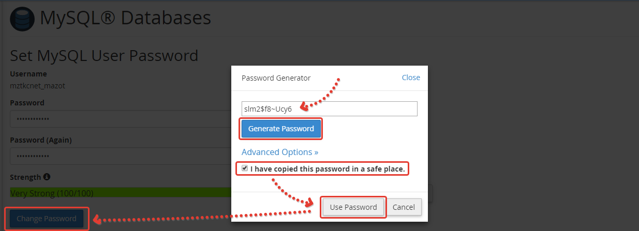Click the Strength label text

click(x=25, y=177)
